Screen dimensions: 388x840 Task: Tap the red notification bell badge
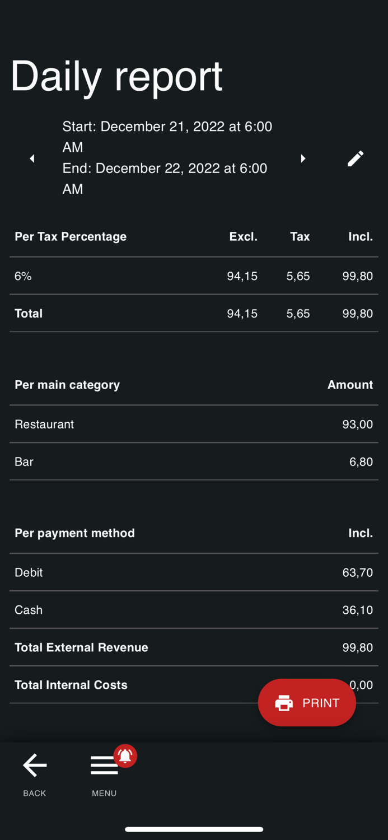[x=125, y=755]
